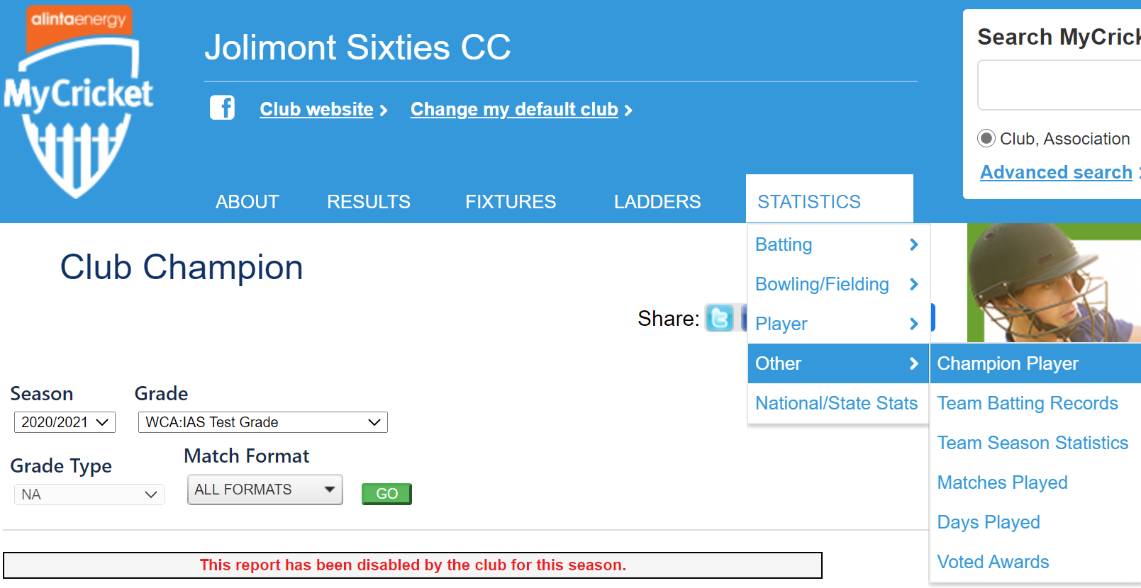Click arrow after Change my default club
Viewport: 1141px width, 588px height.
tap(628, 111)
